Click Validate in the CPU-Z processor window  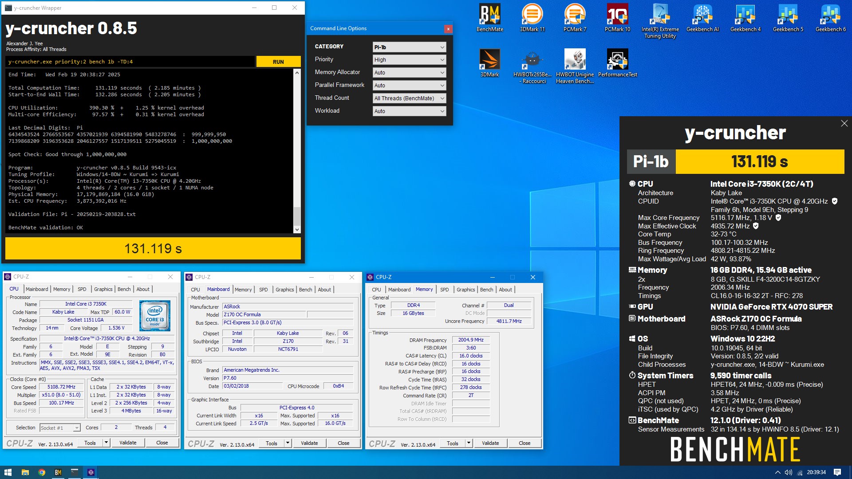(128, 443)
